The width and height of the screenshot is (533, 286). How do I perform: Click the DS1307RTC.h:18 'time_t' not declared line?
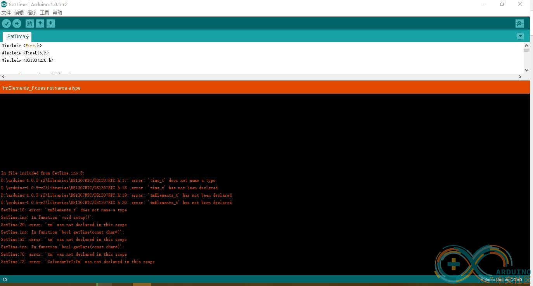pos(109,188)
